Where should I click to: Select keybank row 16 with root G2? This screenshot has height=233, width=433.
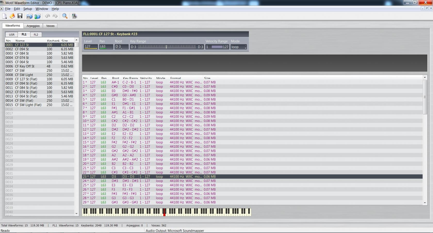252,146
